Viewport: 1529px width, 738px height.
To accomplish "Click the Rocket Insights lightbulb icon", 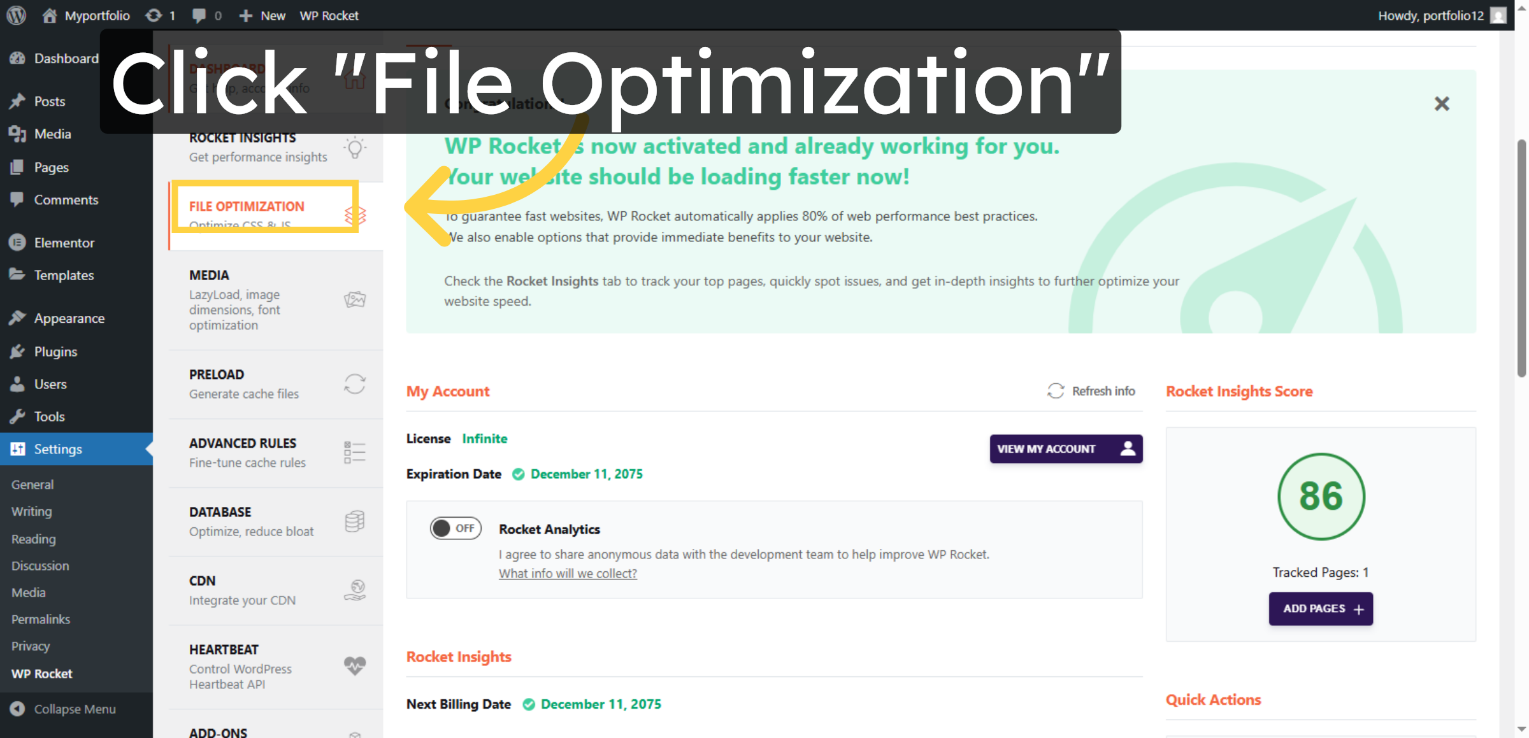I will click(355, 147).
